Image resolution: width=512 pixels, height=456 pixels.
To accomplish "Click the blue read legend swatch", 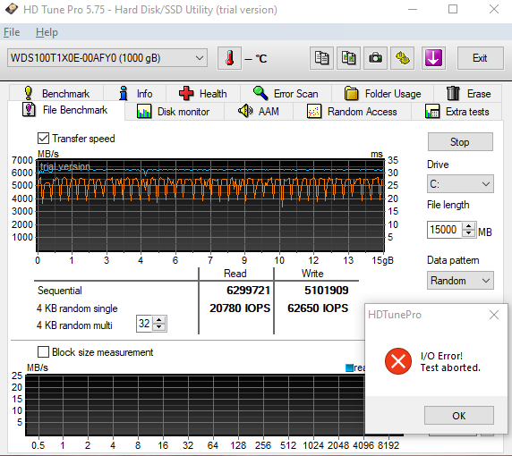I will click(x=349, y=368).
